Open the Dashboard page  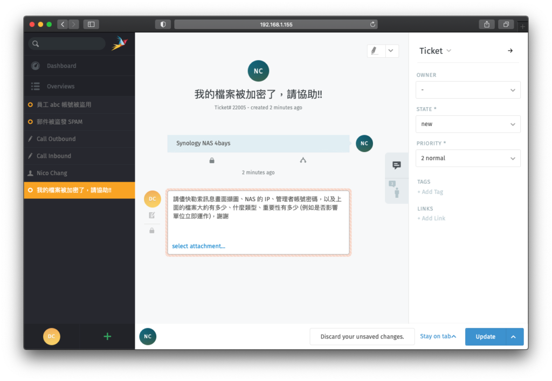tap(79, 66)
